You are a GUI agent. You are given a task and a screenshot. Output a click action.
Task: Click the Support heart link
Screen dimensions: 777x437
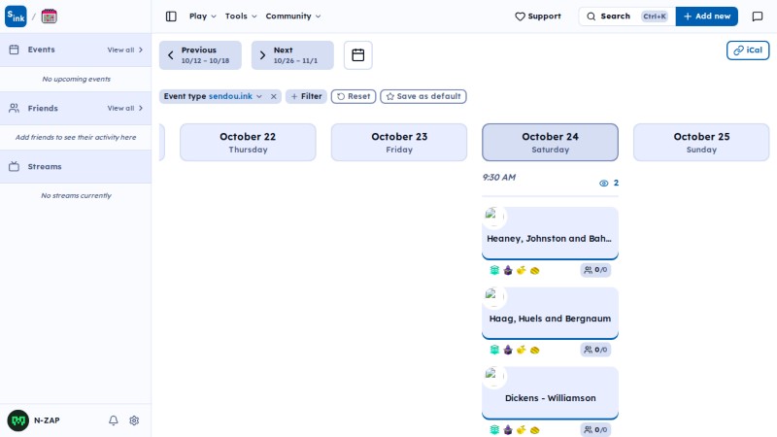click(x=538, y=17)
